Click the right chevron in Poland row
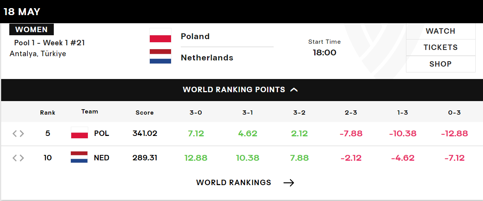This screenshot has height=201, width=483. click(22, 134)
